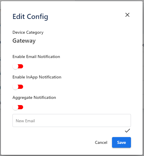Click red track of InApp Notification toggle
Image resolution: width=144 pixels, height=156 pixels.
coord(21,87)
